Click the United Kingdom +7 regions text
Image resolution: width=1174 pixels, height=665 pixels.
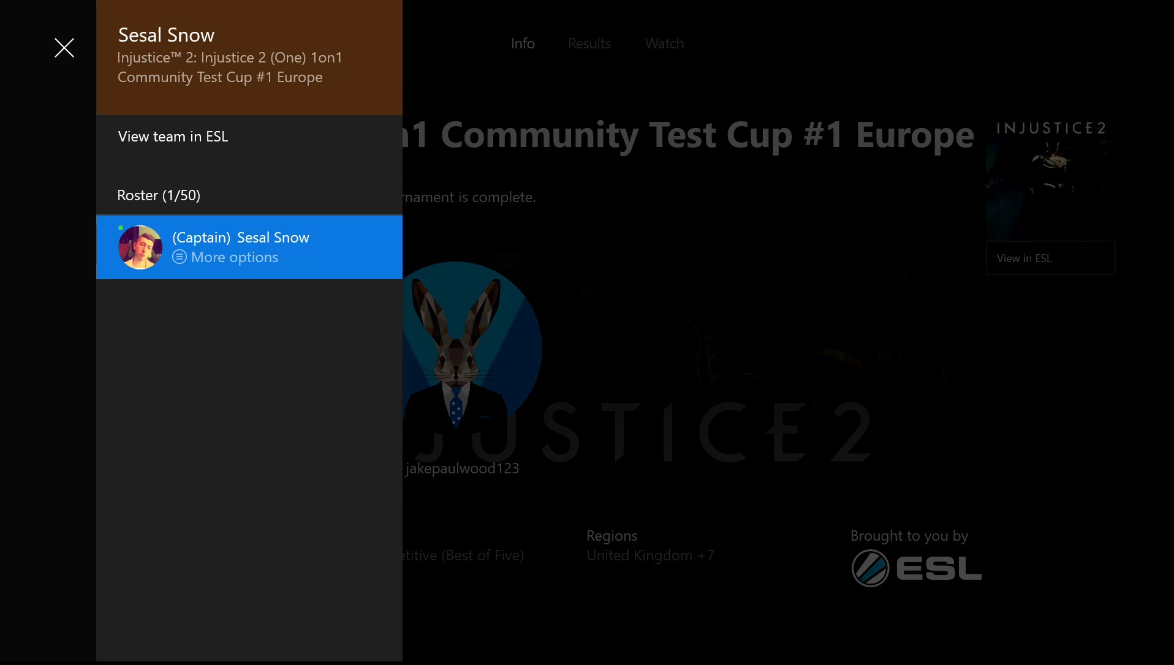click(x=650, y=555)
